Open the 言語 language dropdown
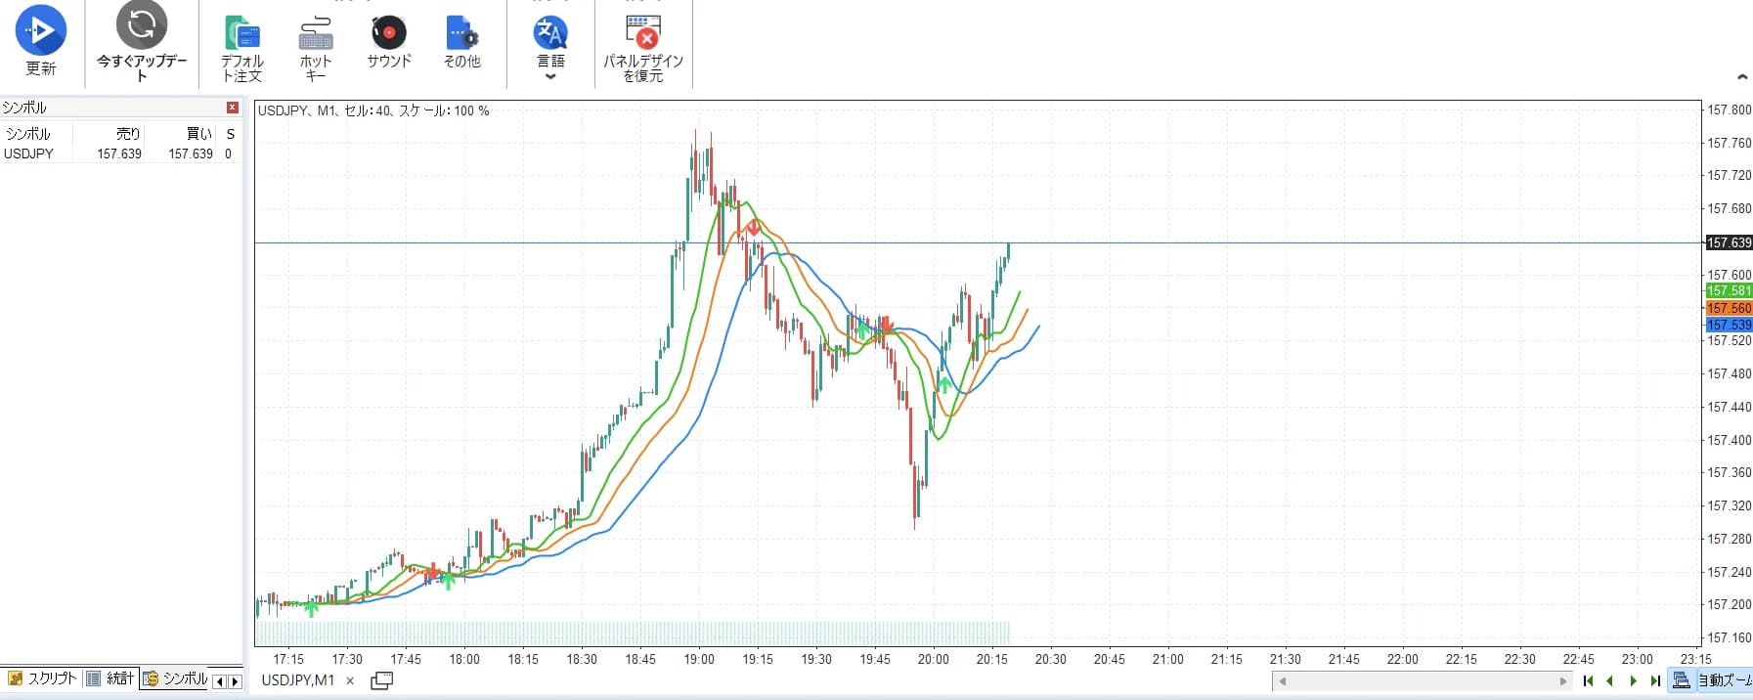This screenshot has width=1753, height=700. tap(550, 47)
